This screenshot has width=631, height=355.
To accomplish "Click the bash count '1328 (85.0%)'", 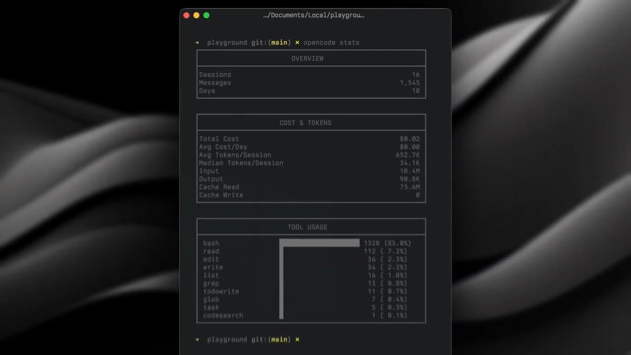I will [388, 244].
